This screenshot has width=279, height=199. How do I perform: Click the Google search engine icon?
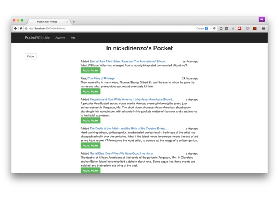tap(207, 29)
